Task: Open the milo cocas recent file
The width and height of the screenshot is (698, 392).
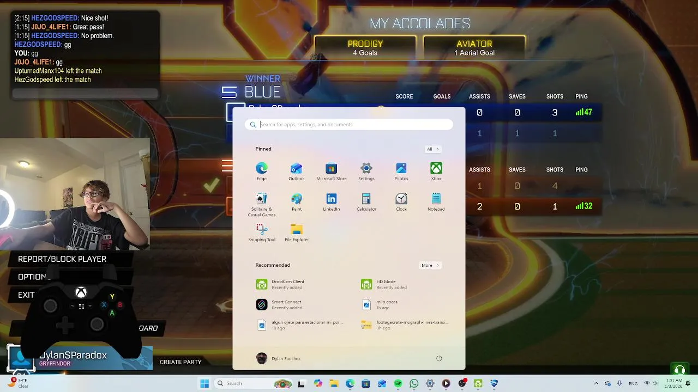Action: tap(380, 304)
